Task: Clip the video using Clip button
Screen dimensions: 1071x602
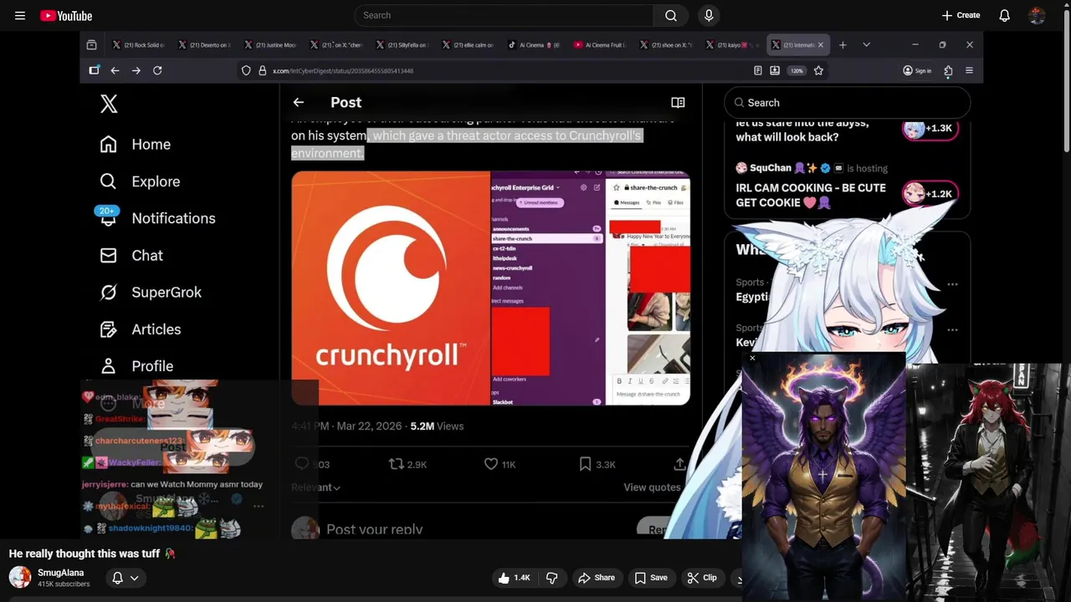Action: [702, 578]
